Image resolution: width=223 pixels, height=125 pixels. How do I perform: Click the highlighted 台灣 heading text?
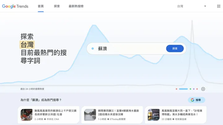coord(27,45)
